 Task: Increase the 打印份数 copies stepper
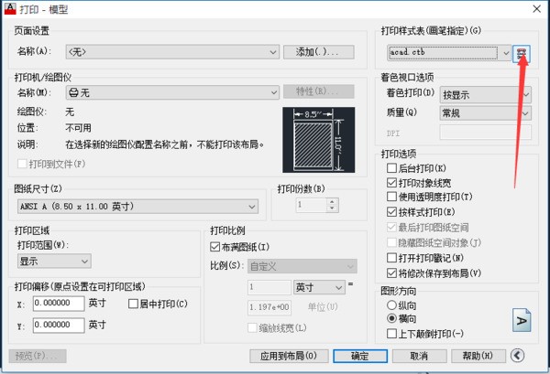tap(332, 201)
